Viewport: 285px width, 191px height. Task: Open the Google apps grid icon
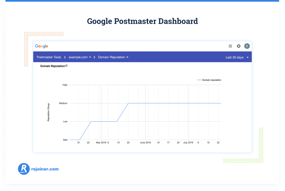[230, 46]
